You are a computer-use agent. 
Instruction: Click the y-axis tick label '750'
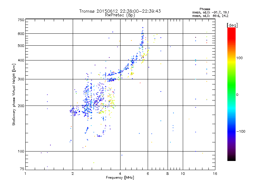(x=21, y=20)
